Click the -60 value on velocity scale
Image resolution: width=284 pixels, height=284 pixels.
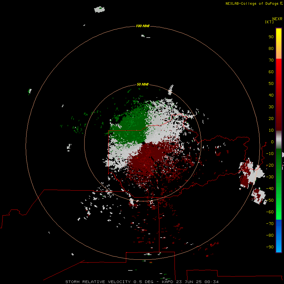pyautogui.click(x=270, y=212)
